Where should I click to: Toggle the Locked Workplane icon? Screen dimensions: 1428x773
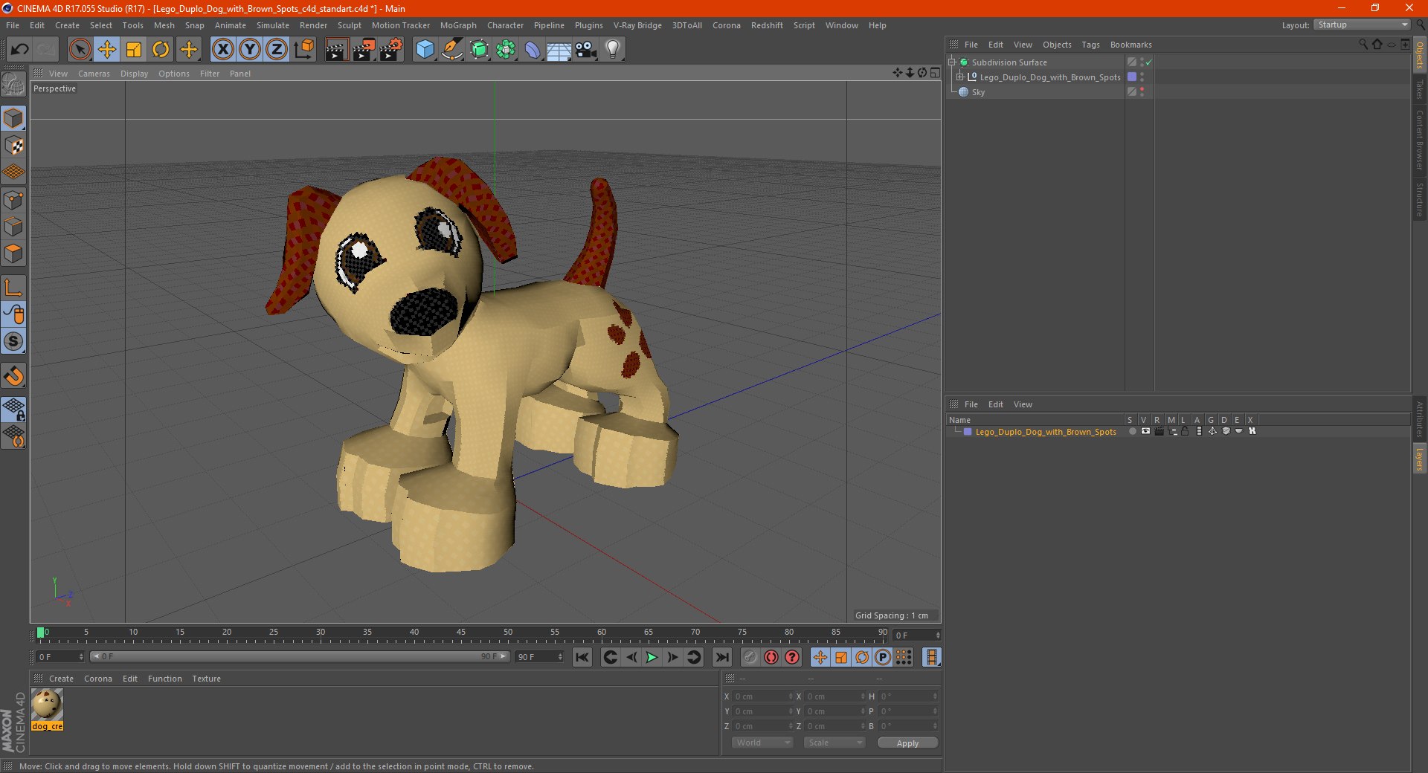pyautogui.click(x=13, y=410)
